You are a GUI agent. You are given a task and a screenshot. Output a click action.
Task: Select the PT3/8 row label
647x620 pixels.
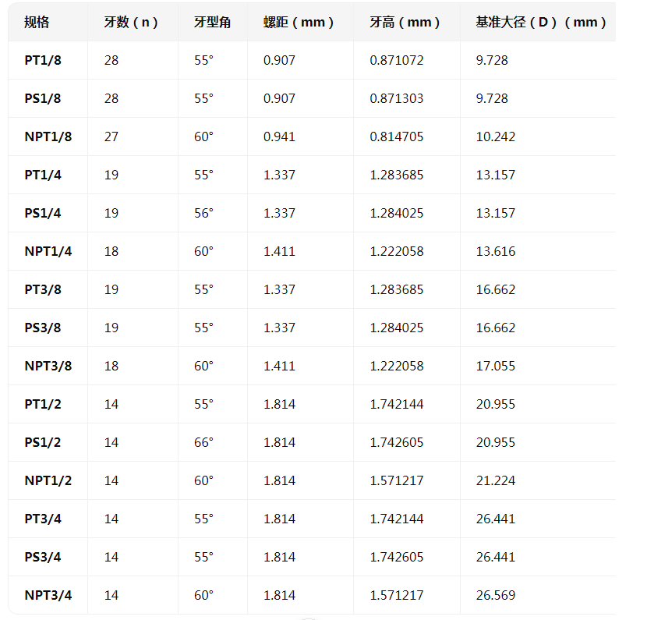43,289
